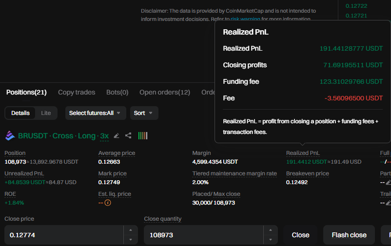This screenshot has width=391, height=246.
Task: Click the 0.12492 breakeven value
Action: [297, 182]
